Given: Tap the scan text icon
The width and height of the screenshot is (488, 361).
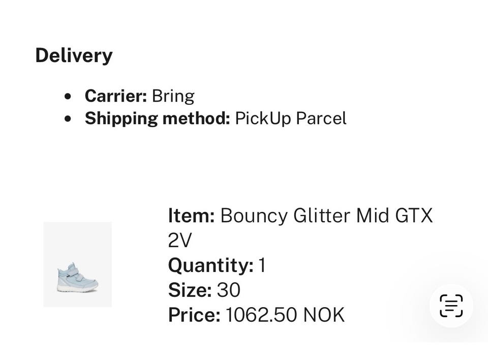Looking at the screenshot, I should 451,306.
